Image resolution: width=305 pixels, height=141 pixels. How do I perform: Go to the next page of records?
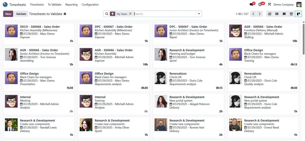point(260,14)
